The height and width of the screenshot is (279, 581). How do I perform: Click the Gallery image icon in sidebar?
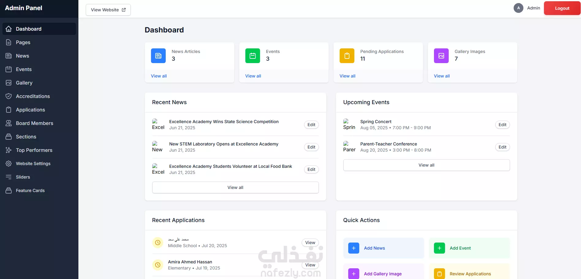(9, 83)
